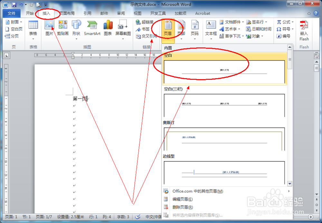Open the 符号 symbol menu
Viewport: 322px width, 223px height.
(x=285, y=29)
